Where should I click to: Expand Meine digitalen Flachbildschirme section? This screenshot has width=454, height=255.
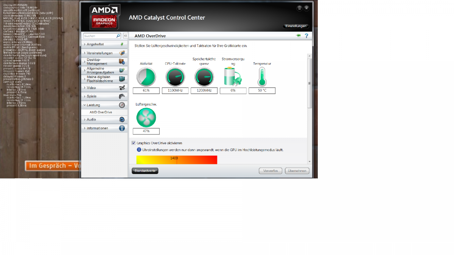pyautogui.click(x=105, y=79)
